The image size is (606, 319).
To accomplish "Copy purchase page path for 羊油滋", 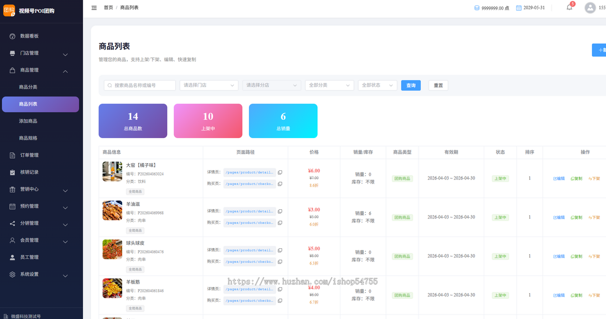I will pyautogui.click(x=280, y=223).
